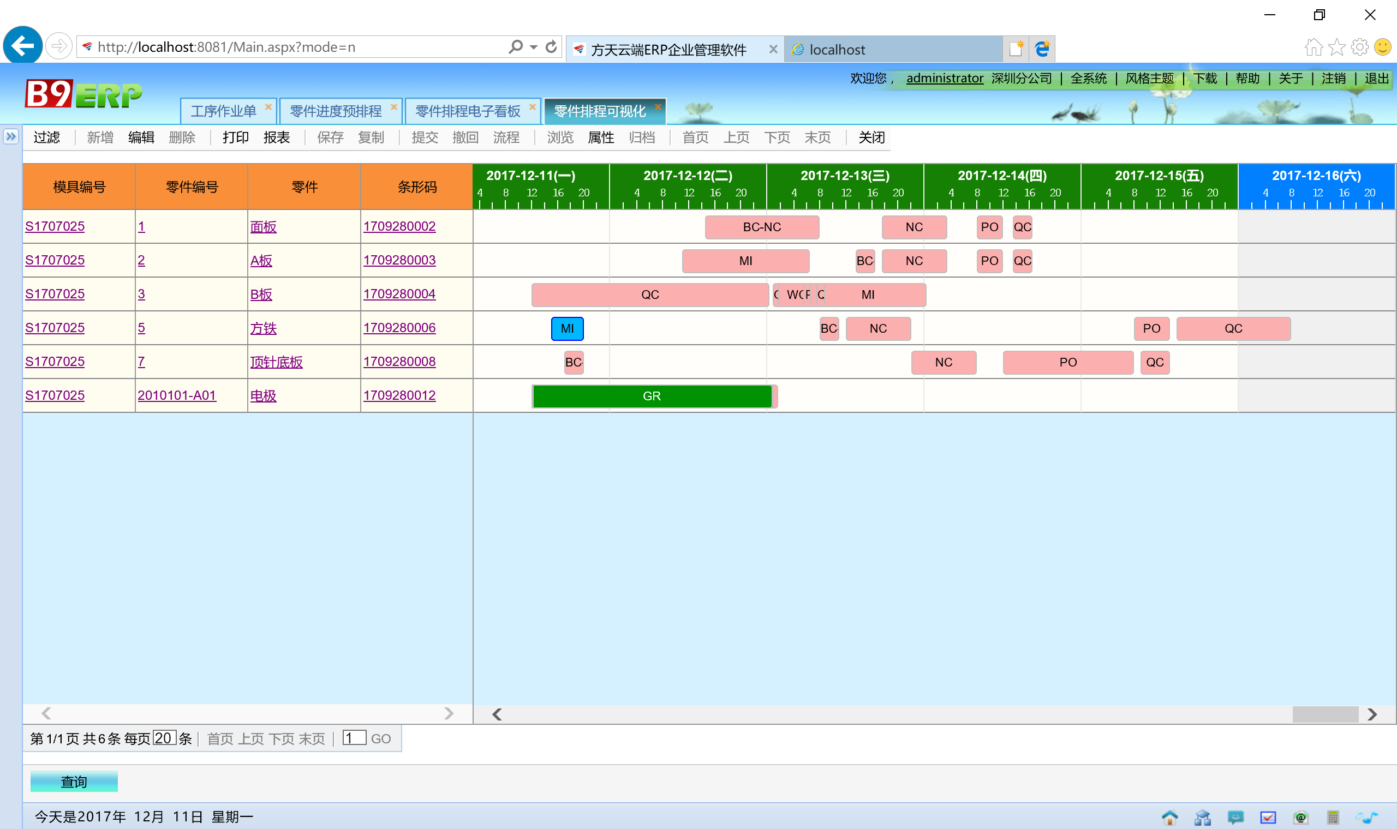Screen dimensions: 1397x829
Task: Click 编辑 in the toolbar
Action: [x=141, y=137]
